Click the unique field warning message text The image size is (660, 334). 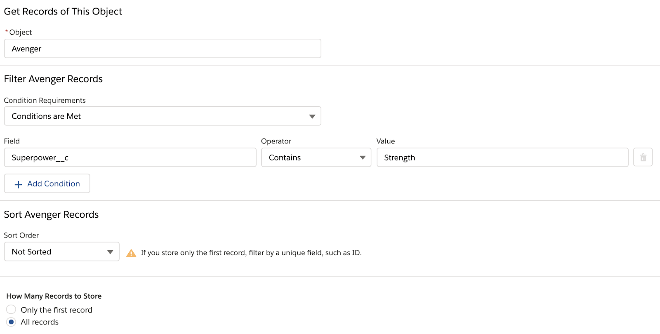[x=251, y=253]
